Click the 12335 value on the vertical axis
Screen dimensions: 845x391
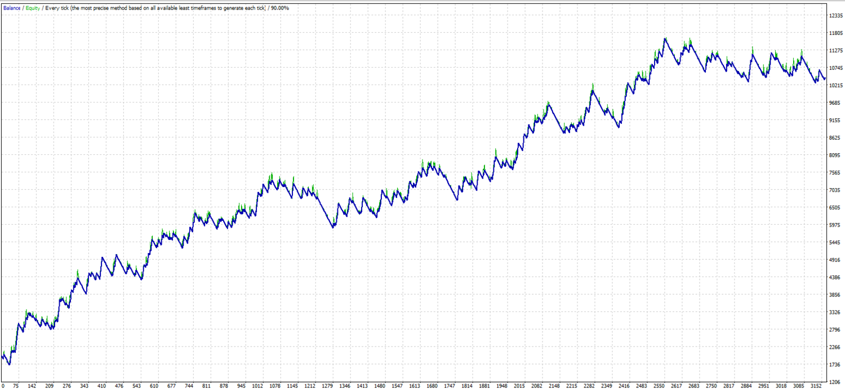click(836, 16)
